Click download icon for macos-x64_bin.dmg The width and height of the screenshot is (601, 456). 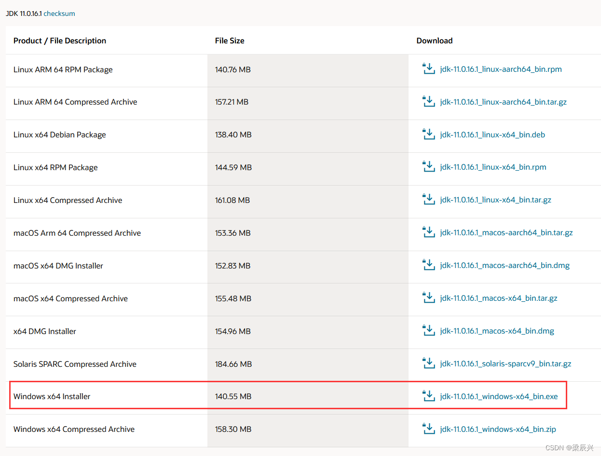428,331
